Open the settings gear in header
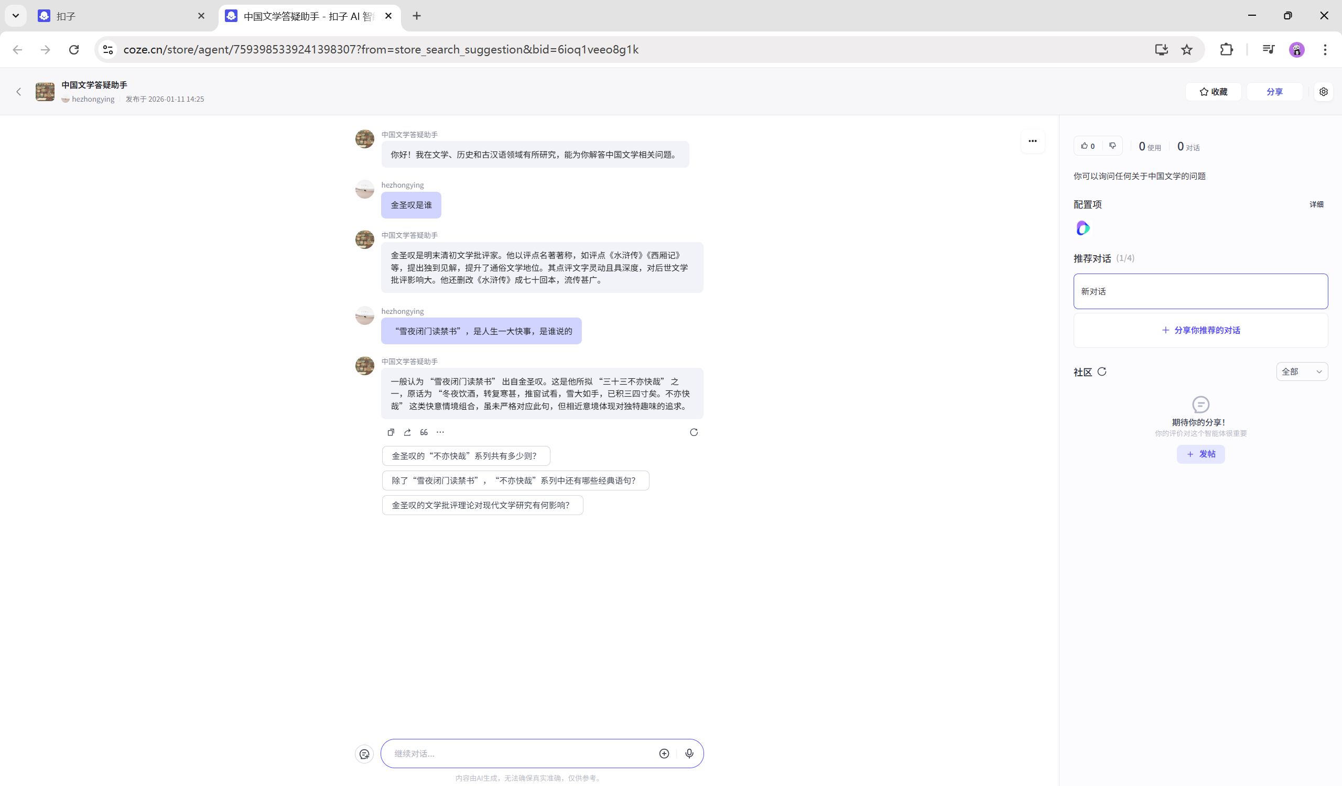1342x786 pixels. pyautogui.click(x=1323, y=92)
